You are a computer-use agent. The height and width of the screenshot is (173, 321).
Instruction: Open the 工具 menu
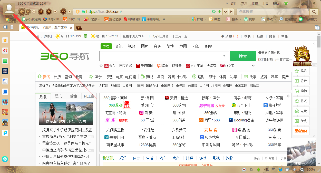[x=265, y=3]
